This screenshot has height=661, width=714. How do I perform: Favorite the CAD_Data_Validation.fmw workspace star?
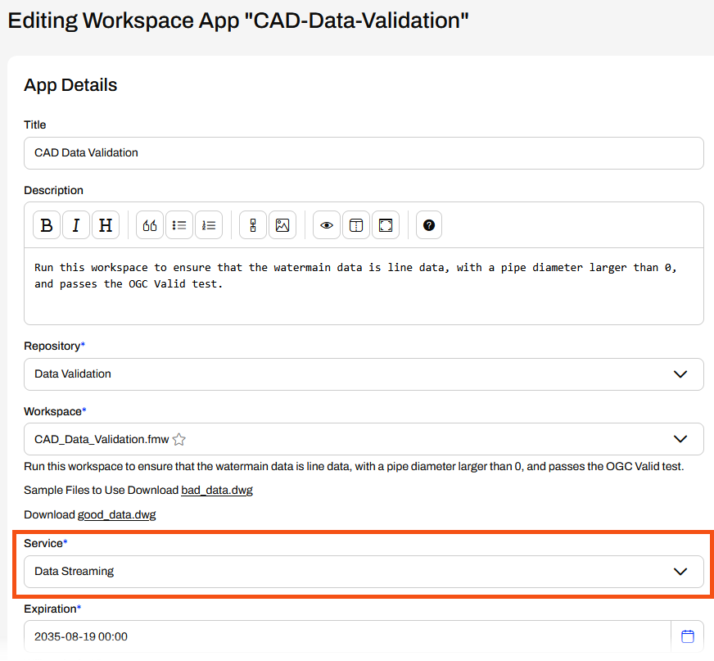point(179,440)
